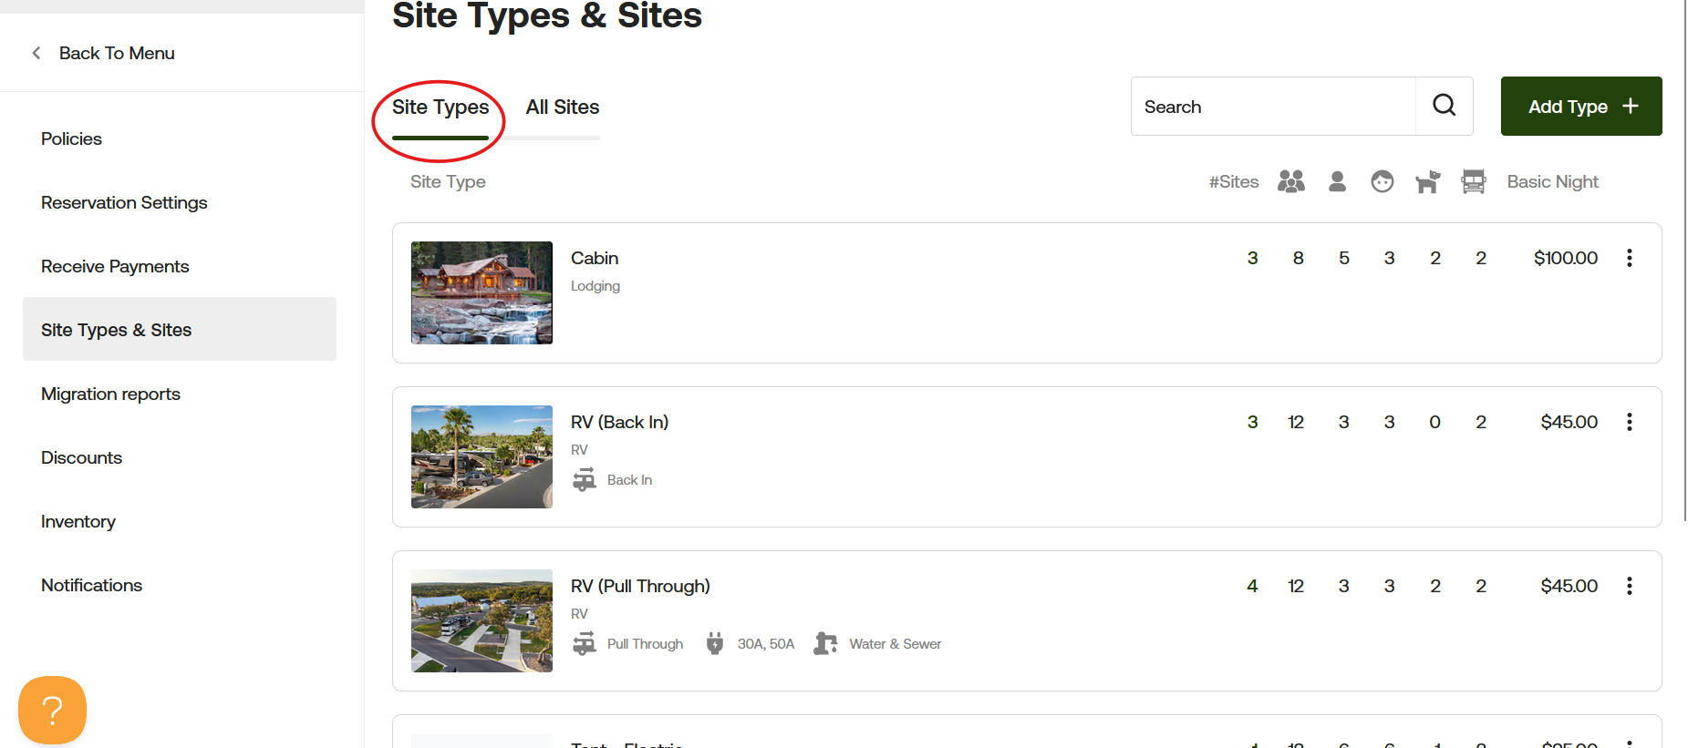Viewport: 1688px width, 748px height.
Task: Click the Add Type button
Action: tap(1581, 106)
